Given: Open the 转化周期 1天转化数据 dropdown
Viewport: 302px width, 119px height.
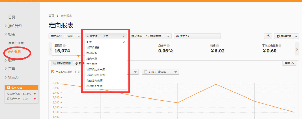Looking at the screenshot, I should 150,36.
